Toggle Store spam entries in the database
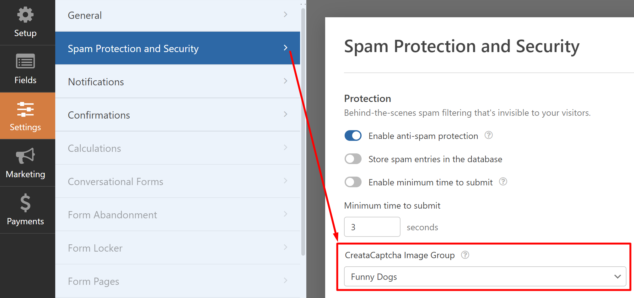The height and width of the screenshot is (298, 634). point(353,159)
